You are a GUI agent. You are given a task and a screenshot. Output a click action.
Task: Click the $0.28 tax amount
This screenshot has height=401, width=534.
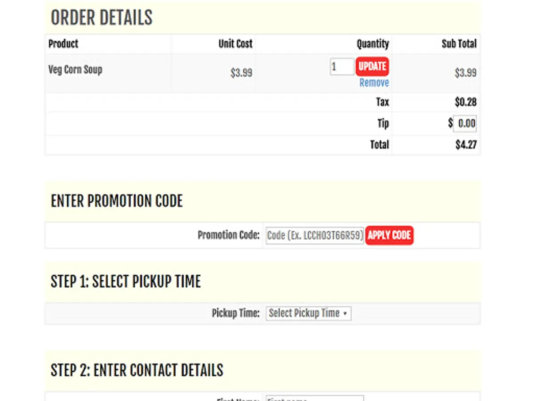(x=465, y=102)
